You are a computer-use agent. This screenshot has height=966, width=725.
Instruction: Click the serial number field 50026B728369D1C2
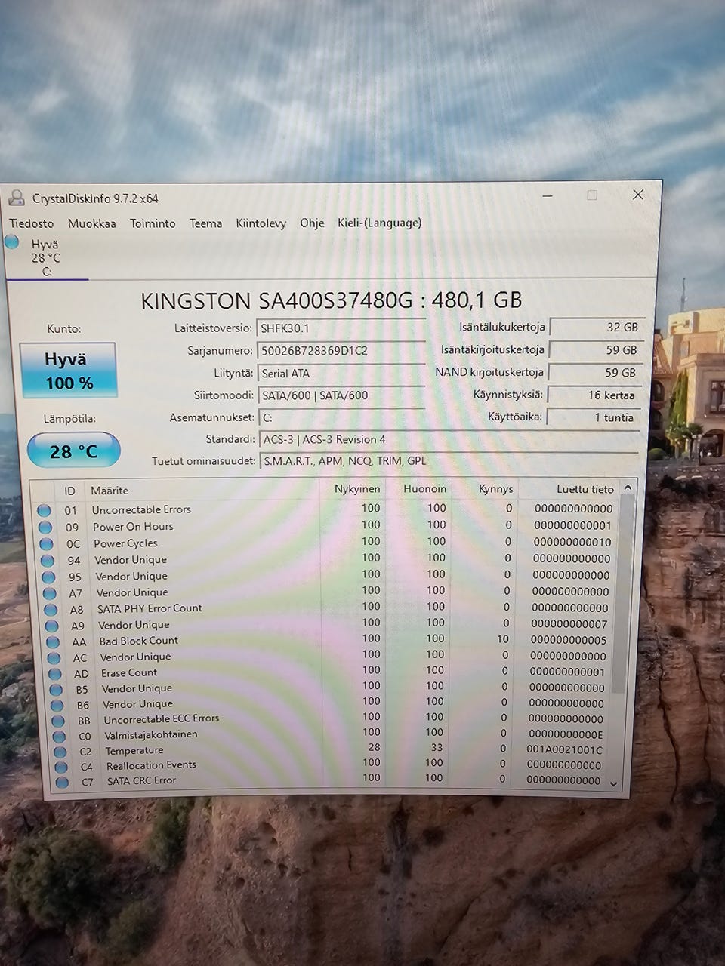pyautogui.click(x=341, y=351)
